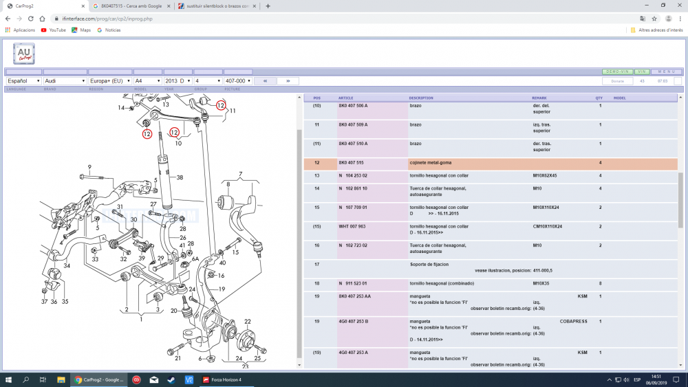The width and height of the screenshot is (688, 387).
Task: Open language dropdown showing Español
Action: coord(23,81)
